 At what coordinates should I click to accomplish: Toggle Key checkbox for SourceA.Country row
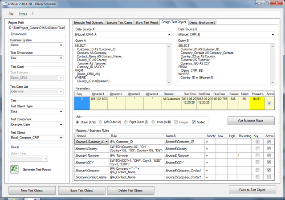click(257, 148)
